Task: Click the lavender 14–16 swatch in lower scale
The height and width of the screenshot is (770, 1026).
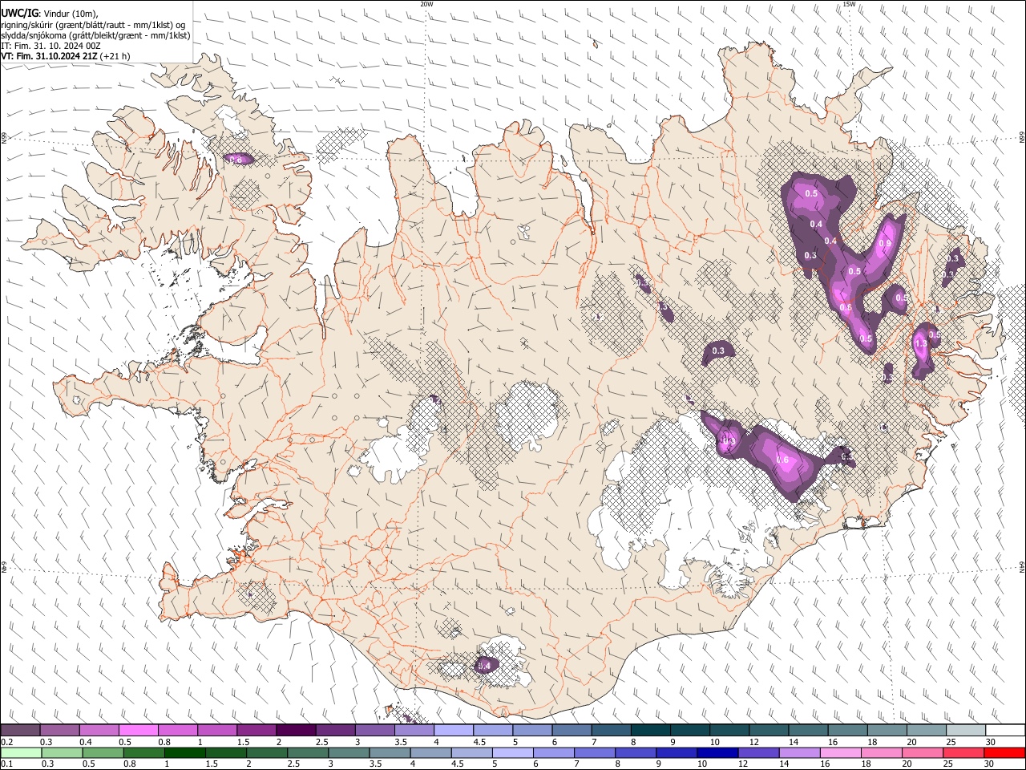Action: (x=800, y=752)
